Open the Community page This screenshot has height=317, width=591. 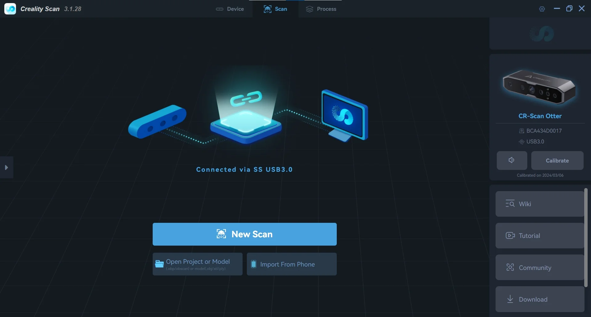[540, 267]
